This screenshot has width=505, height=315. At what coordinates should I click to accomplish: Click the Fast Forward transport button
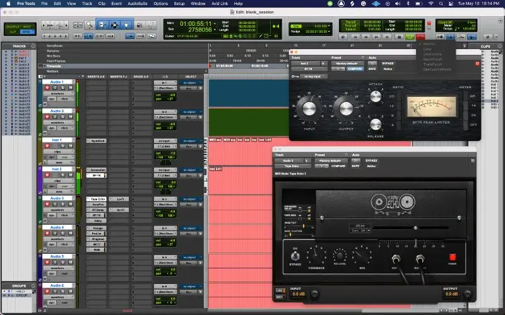coord(376,37)
